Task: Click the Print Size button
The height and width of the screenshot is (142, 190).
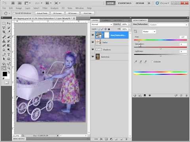Action: 87,13
